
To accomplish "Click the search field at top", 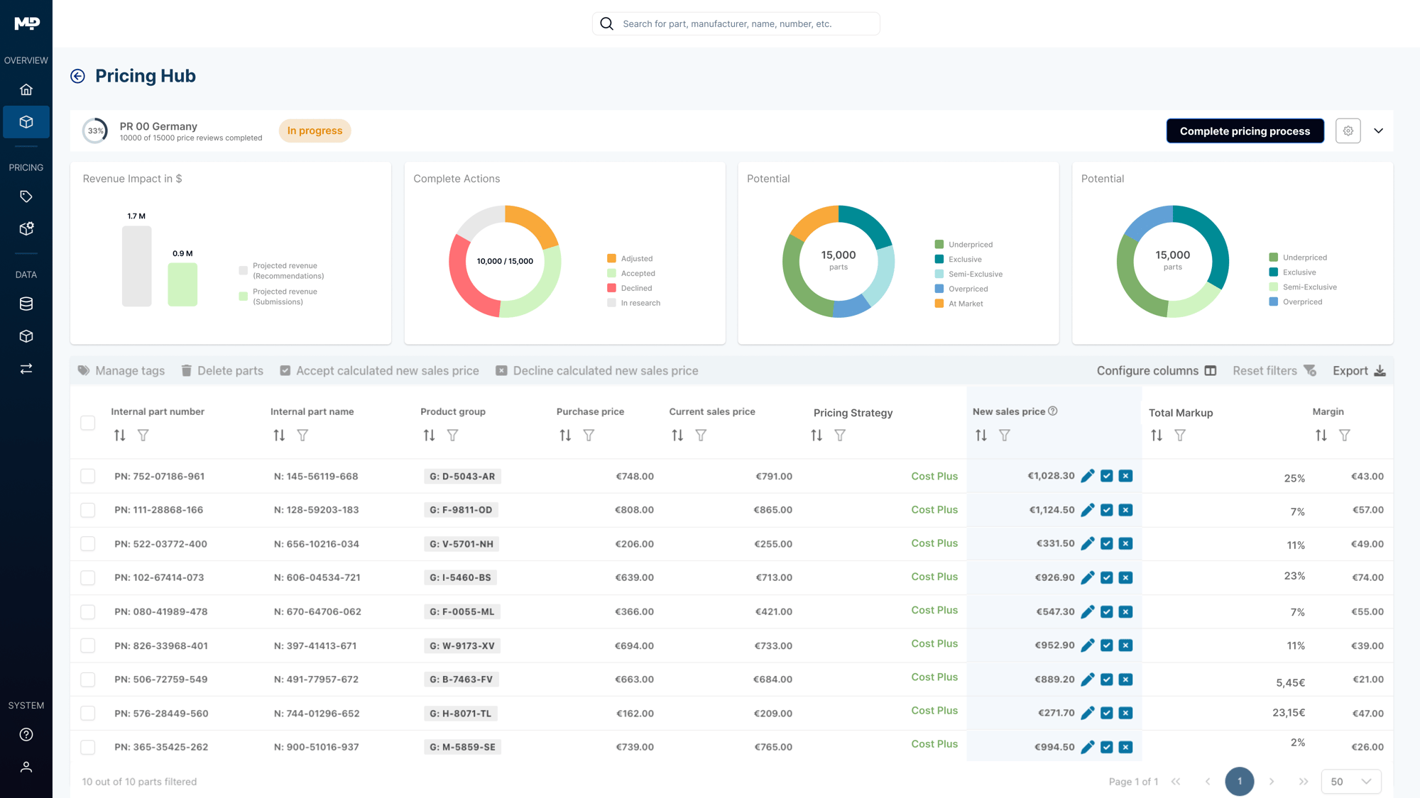I will [736, 23].
